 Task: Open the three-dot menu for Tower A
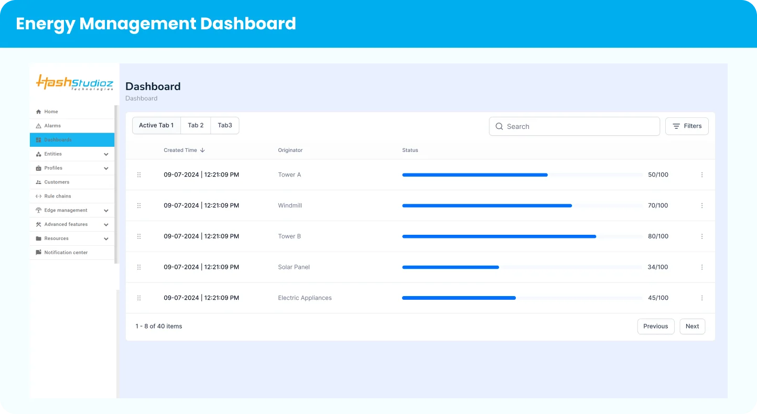coord(702,175)
